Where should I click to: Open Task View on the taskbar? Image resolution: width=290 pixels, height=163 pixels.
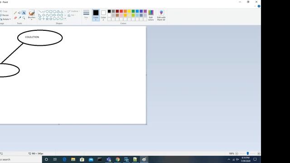[55, 159]
